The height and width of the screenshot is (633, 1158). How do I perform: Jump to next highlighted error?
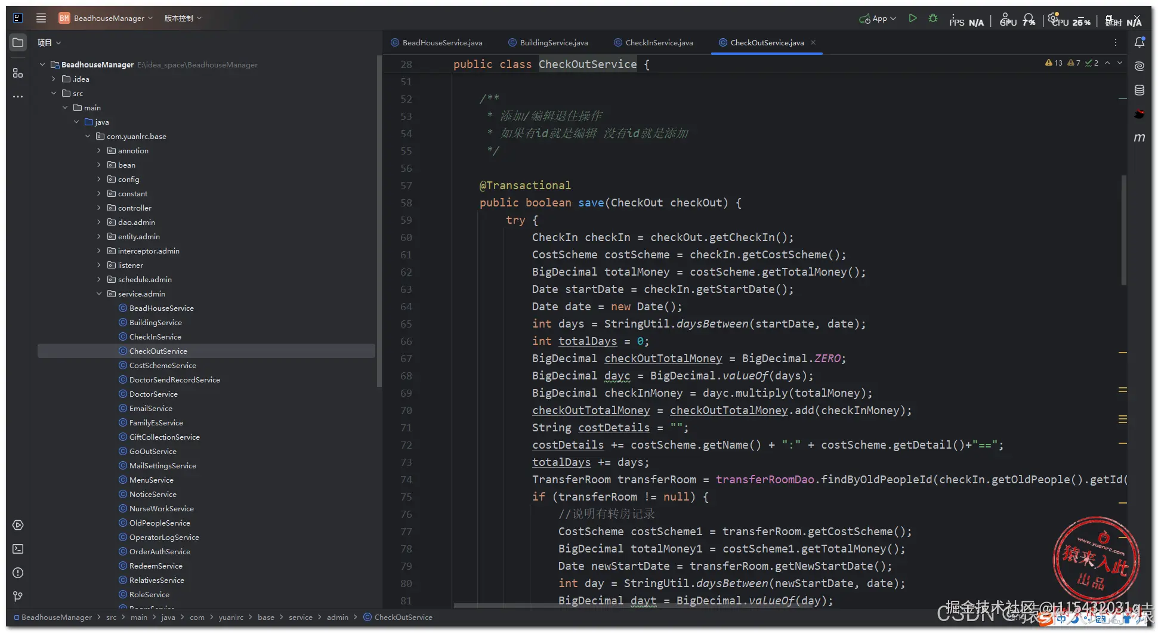point(1120,63)
